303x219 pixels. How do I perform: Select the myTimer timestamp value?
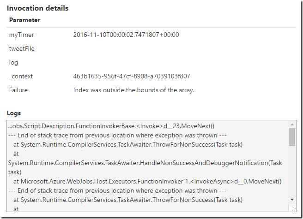(126, 35)
